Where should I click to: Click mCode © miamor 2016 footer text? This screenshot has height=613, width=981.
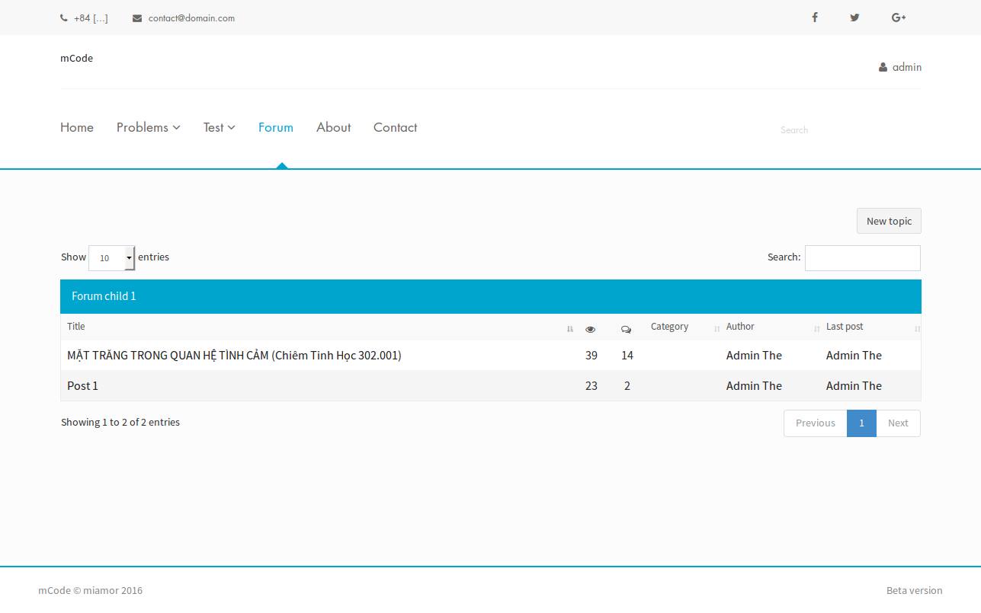[90, 590]
